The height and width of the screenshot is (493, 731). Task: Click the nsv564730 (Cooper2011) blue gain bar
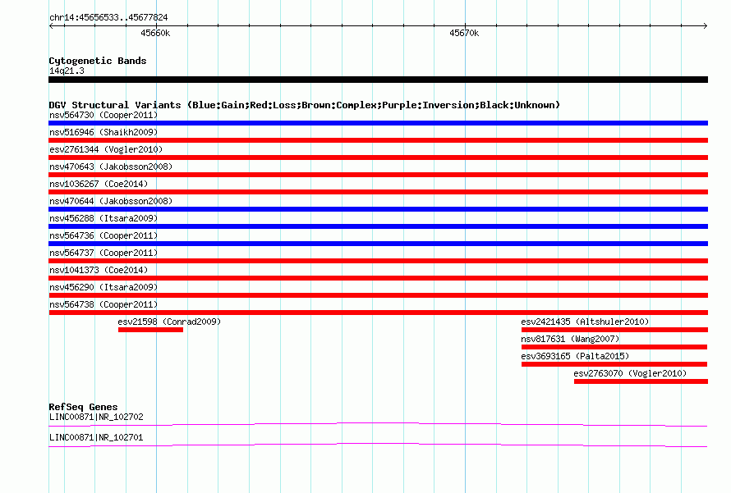pyautogui.click(x=378, y=123)
